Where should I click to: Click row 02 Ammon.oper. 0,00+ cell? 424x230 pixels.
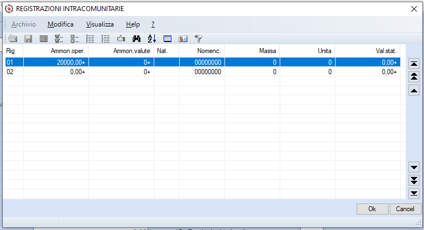(x=56, y=72)
